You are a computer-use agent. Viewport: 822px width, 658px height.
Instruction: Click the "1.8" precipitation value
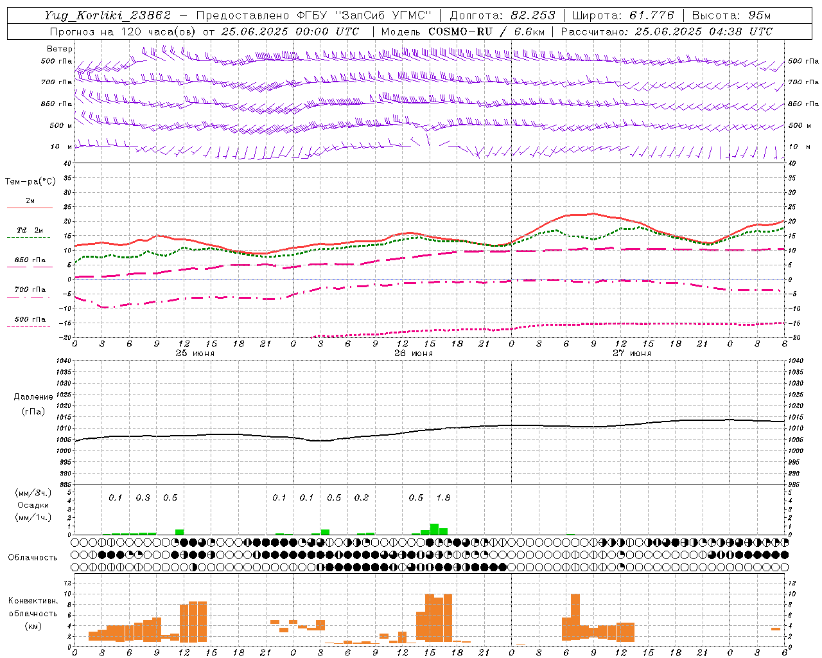(444, 498)
